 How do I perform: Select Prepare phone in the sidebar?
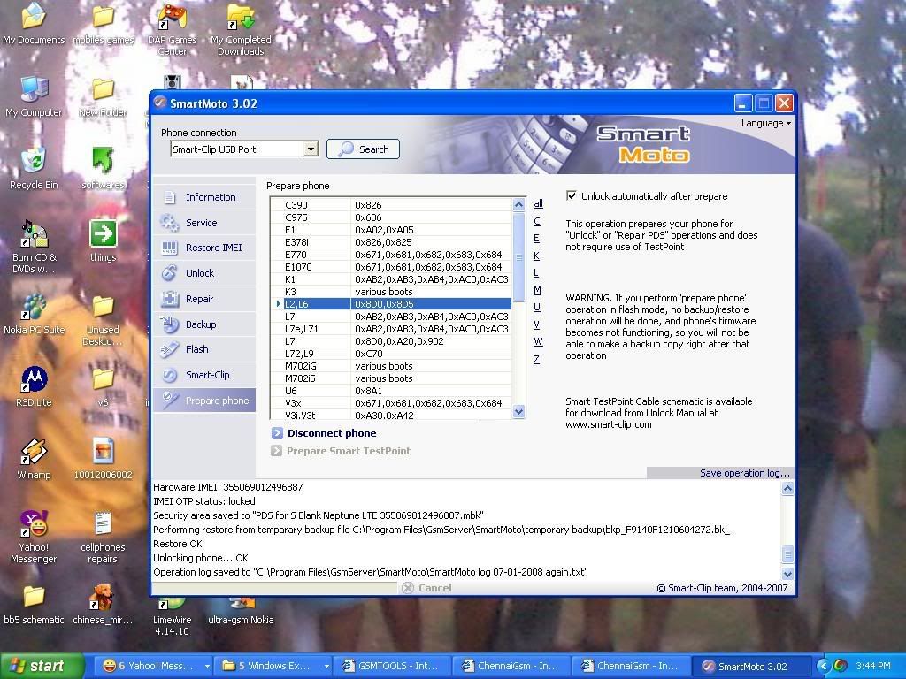point(204,401)
